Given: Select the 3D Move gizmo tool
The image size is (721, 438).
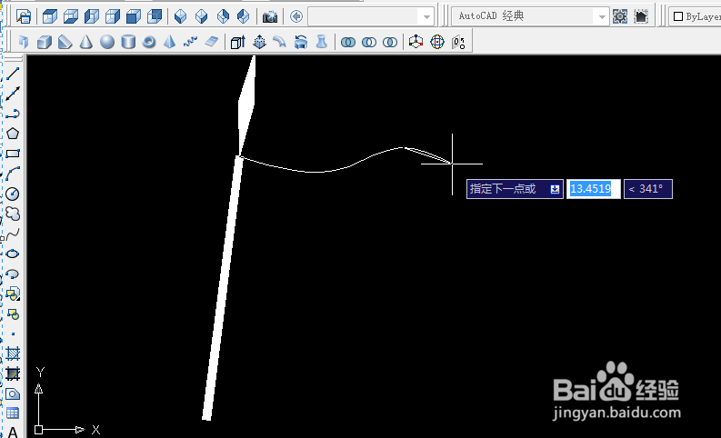Looking at the screenshot, I should coord(416,43).
